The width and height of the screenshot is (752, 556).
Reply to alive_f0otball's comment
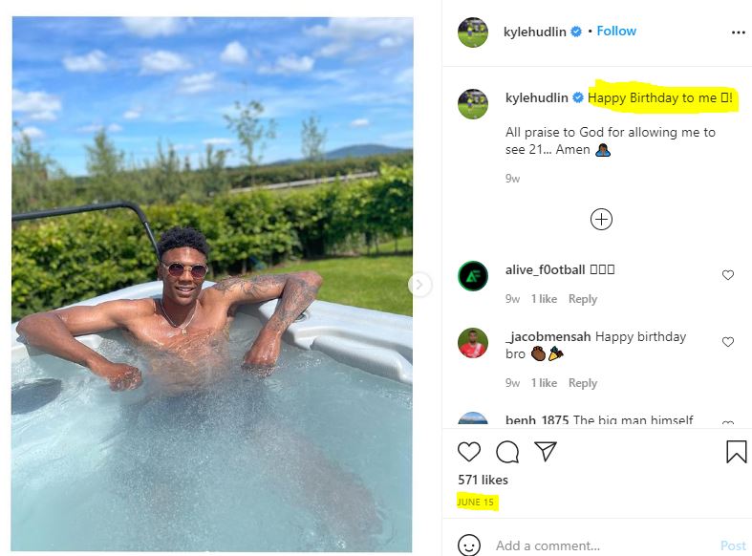[x=583, y=299]
